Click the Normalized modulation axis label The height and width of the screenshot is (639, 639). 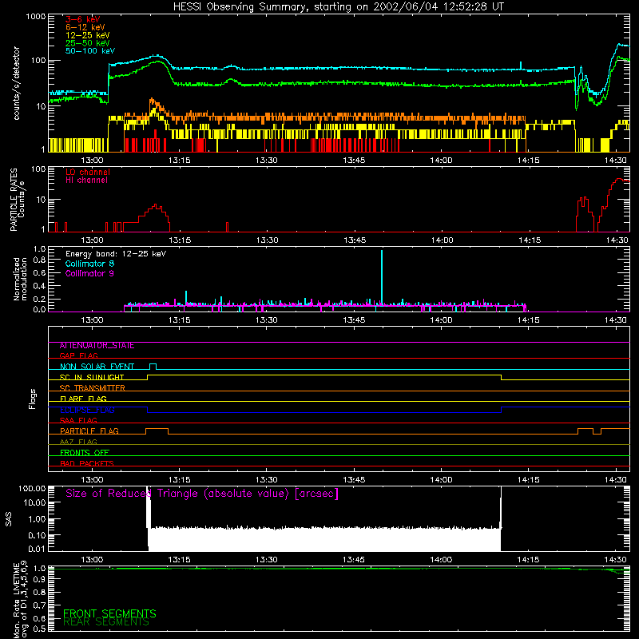click(x=20, y=279)
